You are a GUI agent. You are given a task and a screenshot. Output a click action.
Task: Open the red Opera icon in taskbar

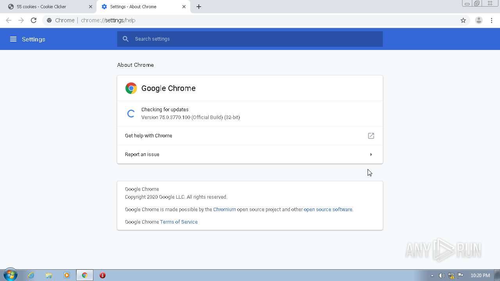pyautogui.click(x=103, y=275)
